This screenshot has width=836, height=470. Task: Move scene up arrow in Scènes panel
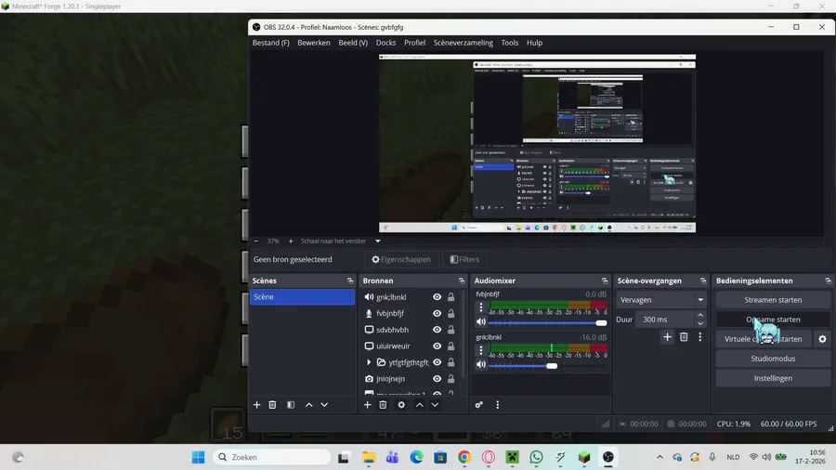tap(308, 405)
